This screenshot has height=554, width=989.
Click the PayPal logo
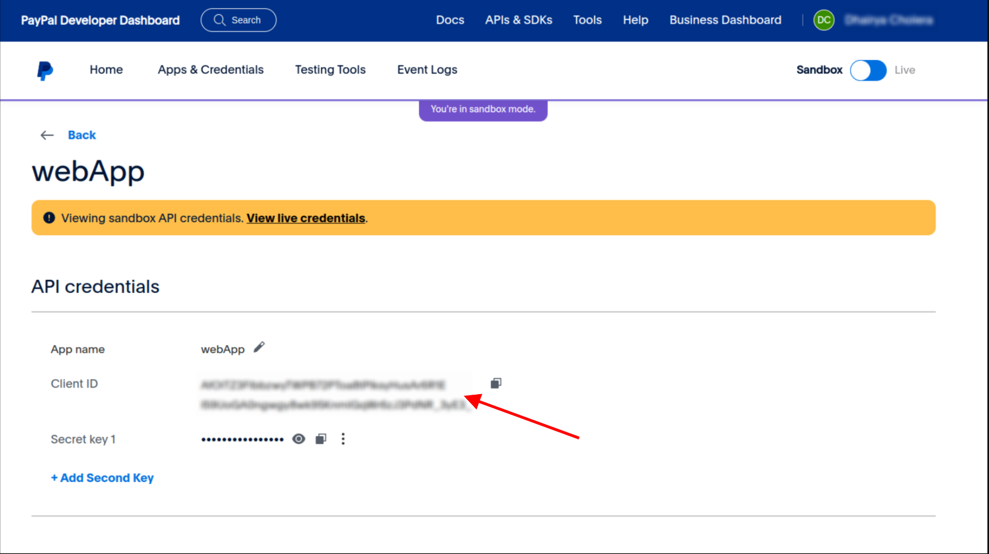pyautogui.click(x=45, y=70)
